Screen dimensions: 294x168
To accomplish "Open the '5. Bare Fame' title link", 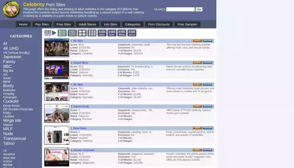I will (79, 128).
